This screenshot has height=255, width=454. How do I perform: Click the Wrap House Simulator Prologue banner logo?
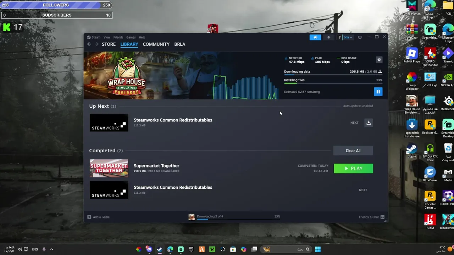click(126, 76)
